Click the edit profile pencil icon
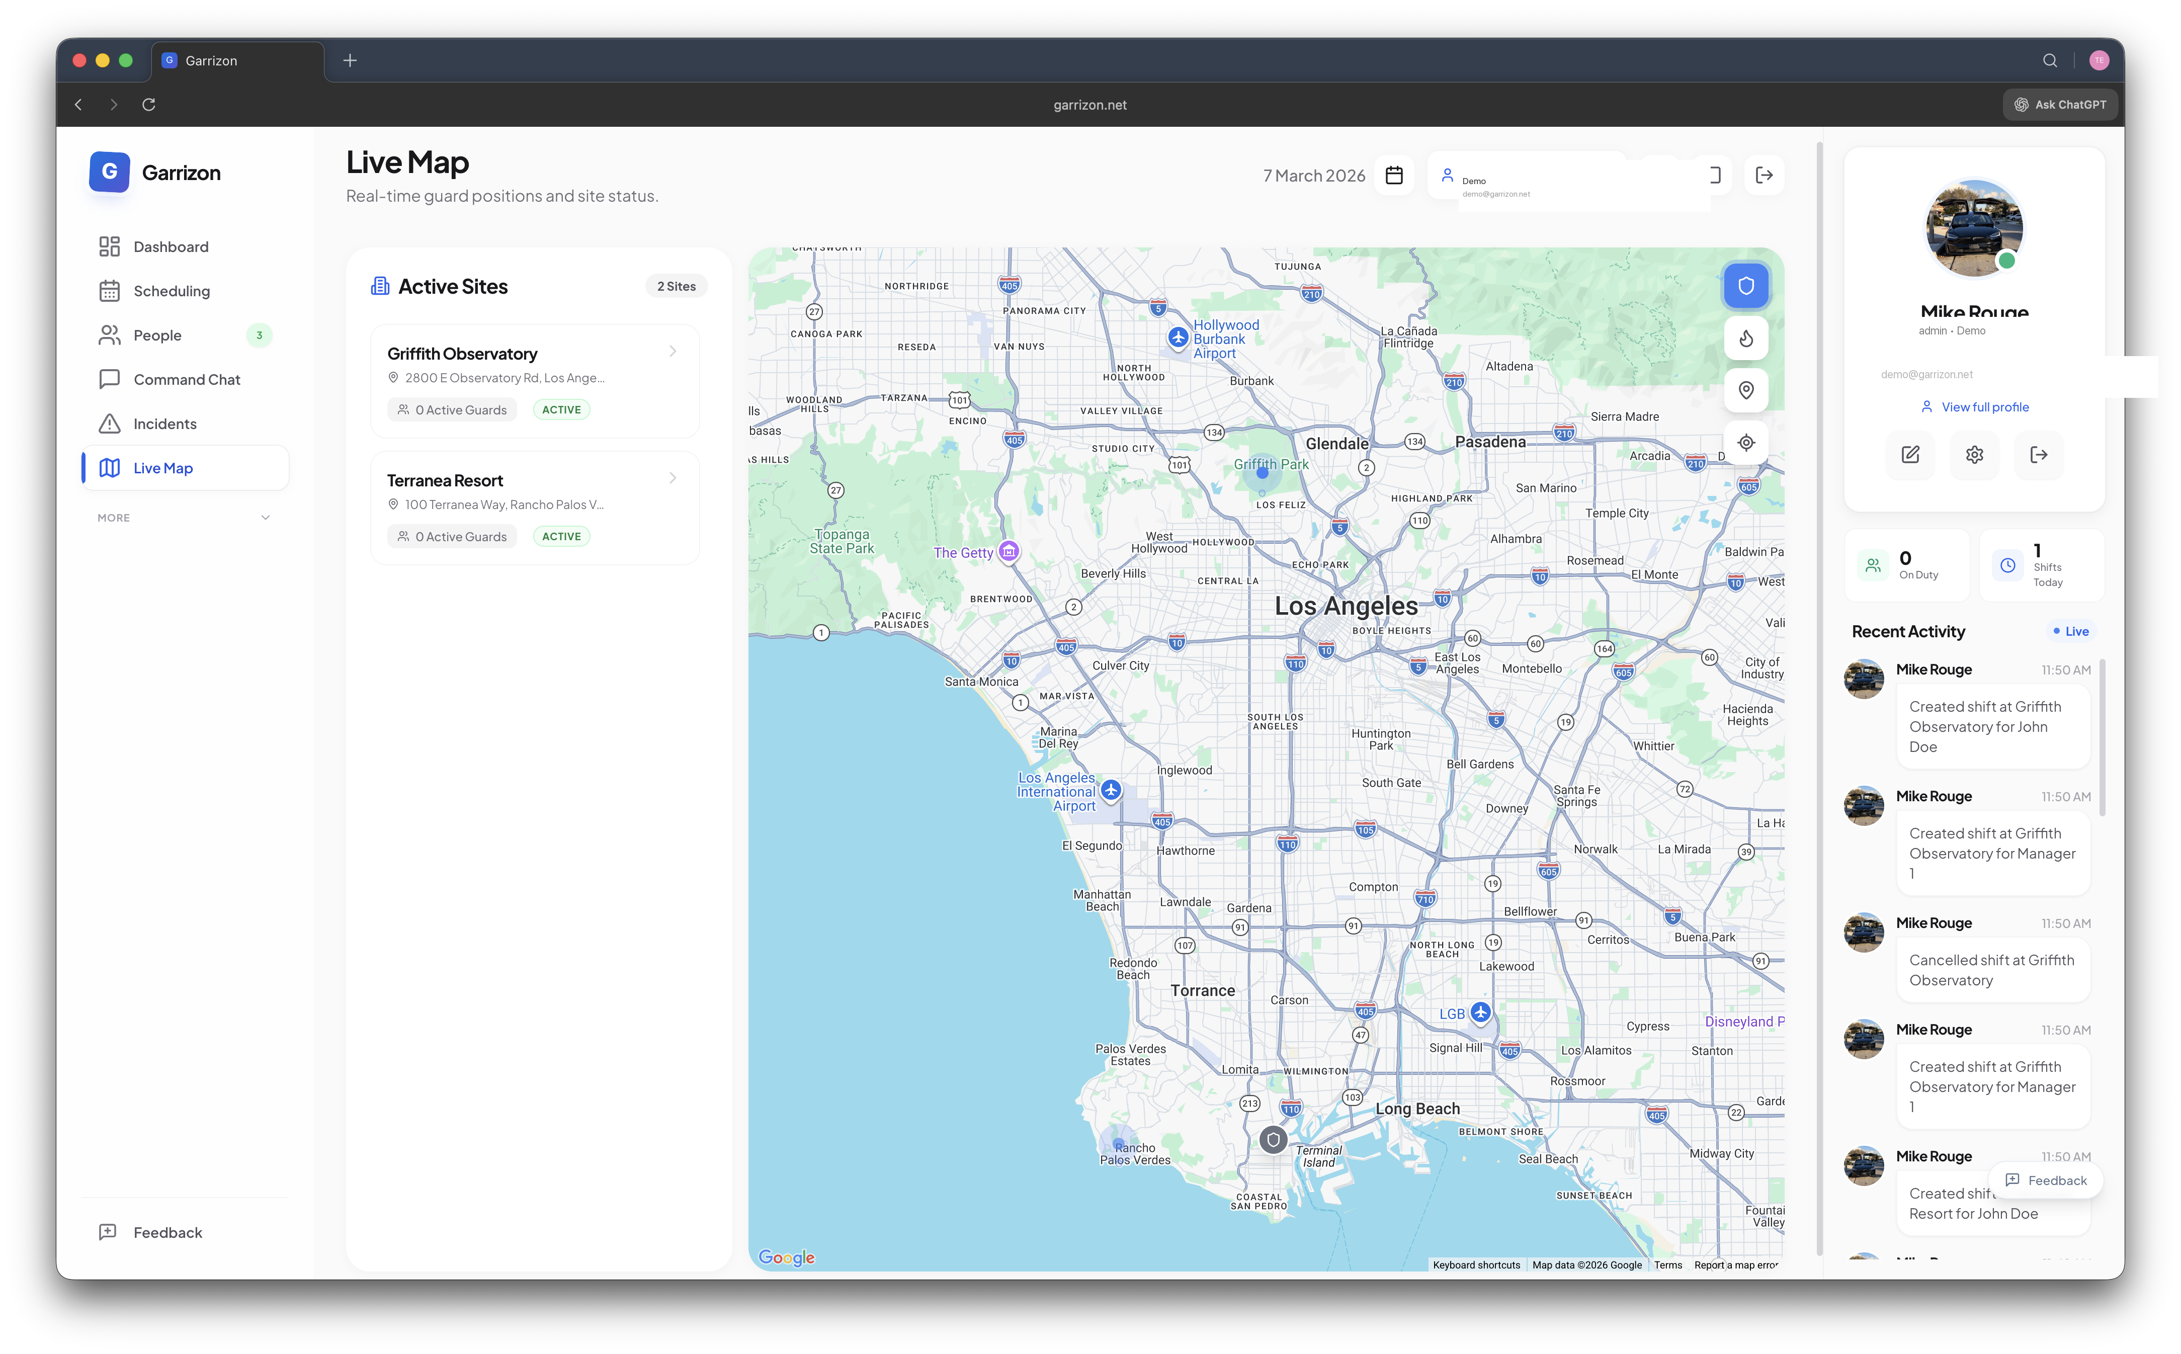The height and width of the screenshot is (1354, 2181). [1910, 455]
